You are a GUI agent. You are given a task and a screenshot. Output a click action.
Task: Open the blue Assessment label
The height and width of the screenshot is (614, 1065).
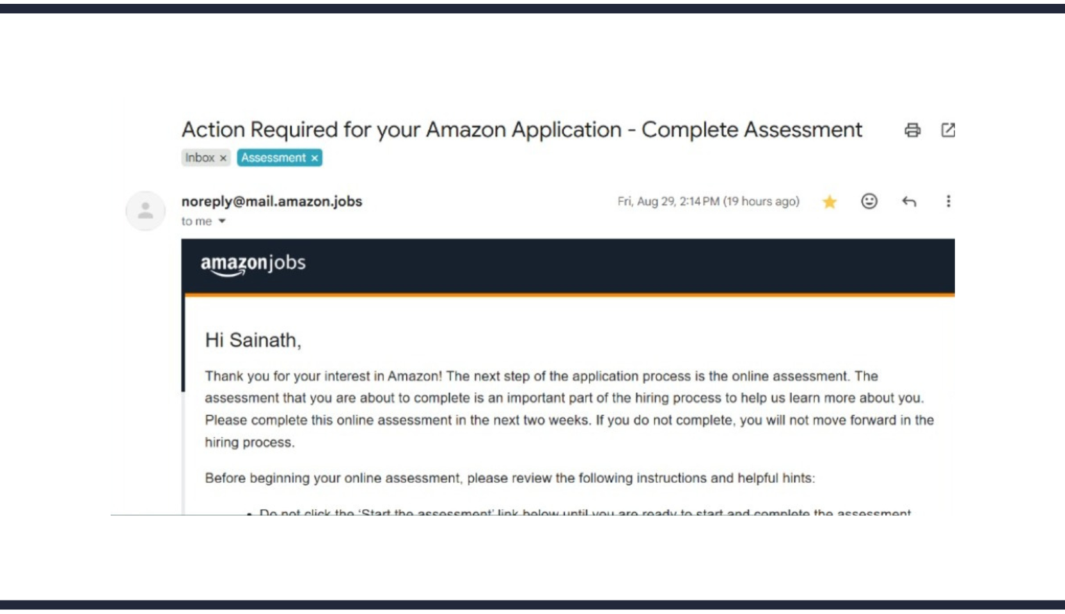tap(273, 157)
